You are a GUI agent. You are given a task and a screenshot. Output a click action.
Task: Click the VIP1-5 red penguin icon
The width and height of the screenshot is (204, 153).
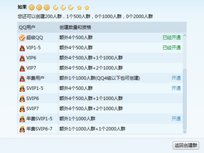22,48
